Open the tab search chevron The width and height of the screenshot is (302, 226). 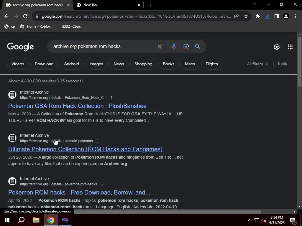pos(255,4)
